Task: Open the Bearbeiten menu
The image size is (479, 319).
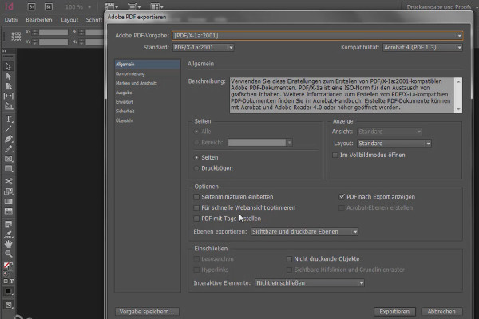Action: [39, 19]
